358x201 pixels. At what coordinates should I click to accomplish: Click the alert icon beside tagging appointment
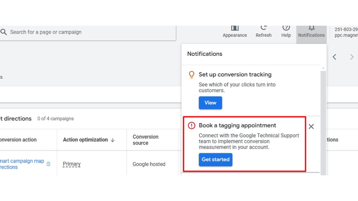point(191,125)
